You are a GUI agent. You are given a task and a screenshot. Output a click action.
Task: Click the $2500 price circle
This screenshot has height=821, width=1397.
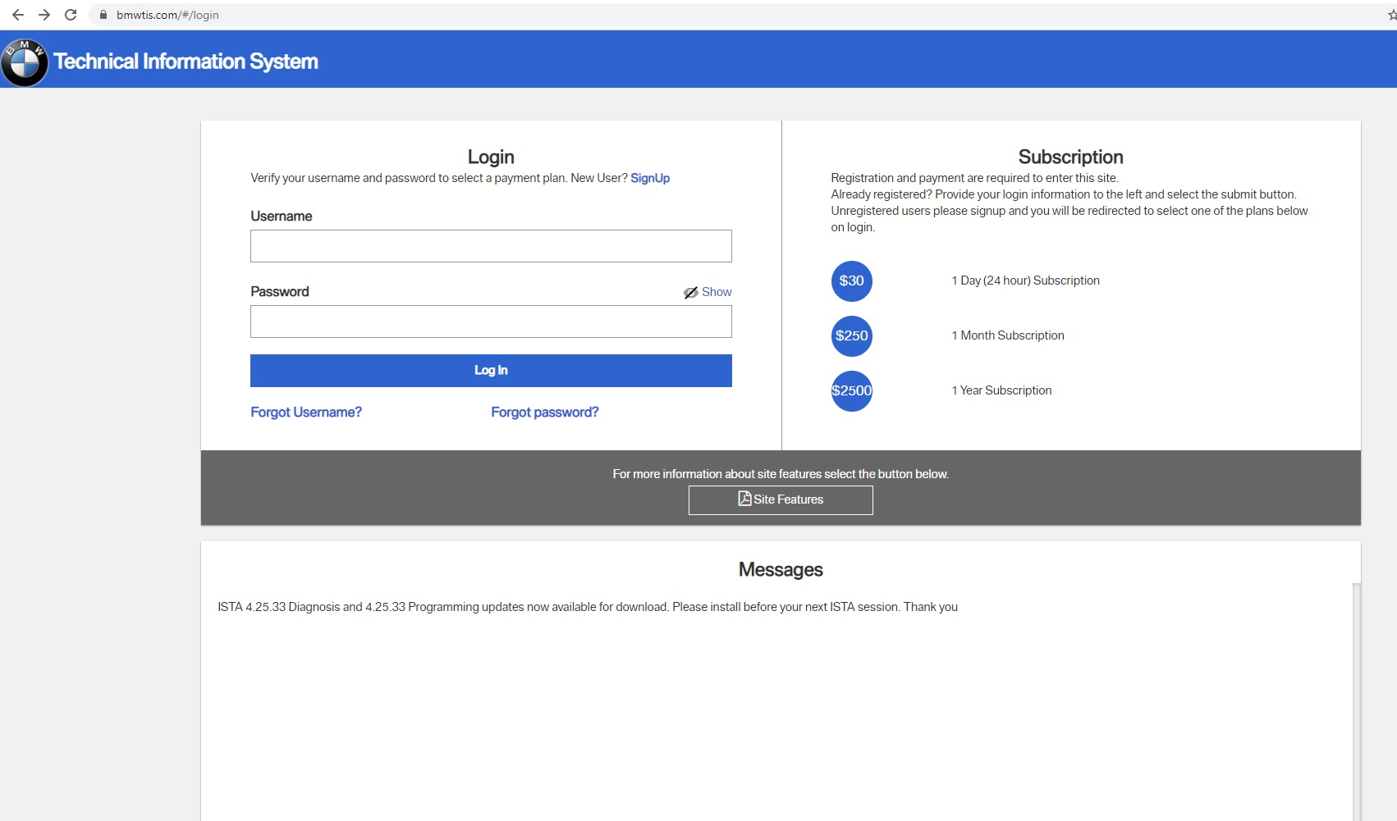click(852, 391)
